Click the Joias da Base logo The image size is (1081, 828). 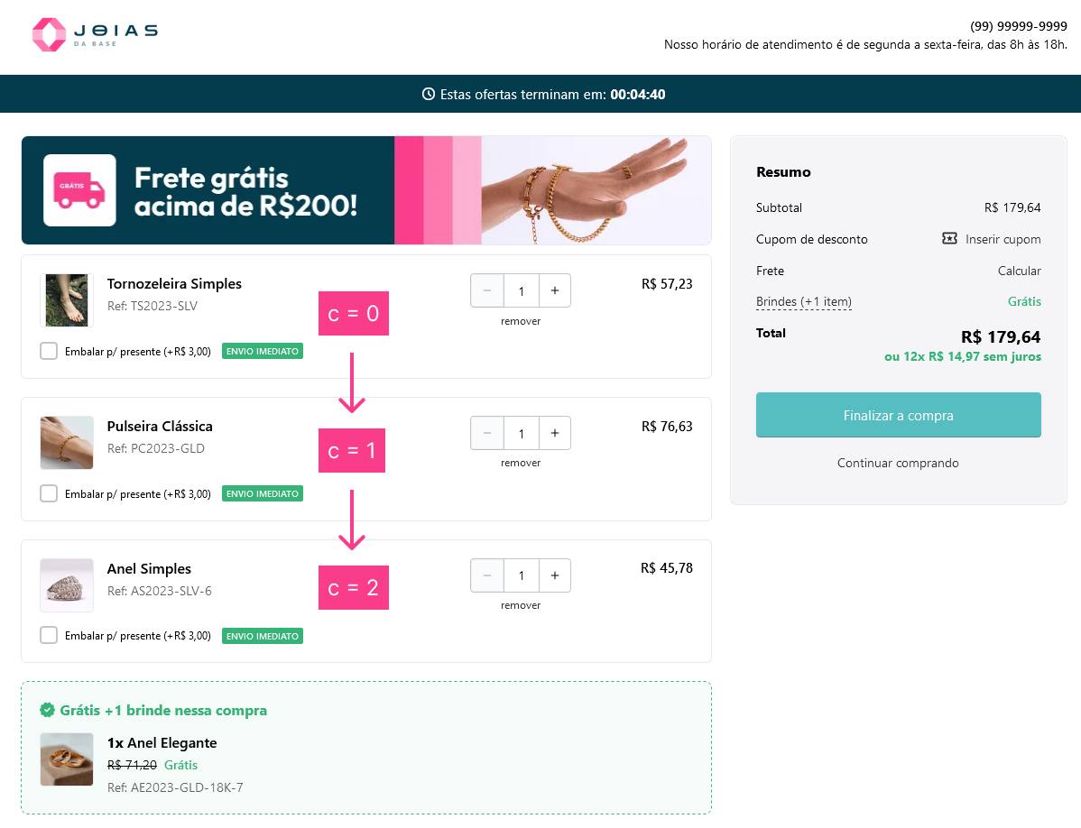(95, 34)
